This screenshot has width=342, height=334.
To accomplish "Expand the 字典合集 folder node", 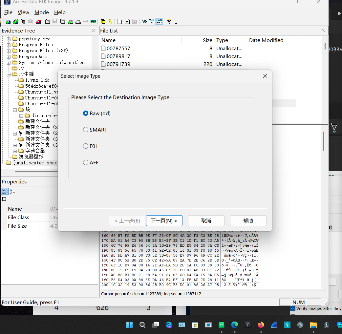I will coord(15,151).
